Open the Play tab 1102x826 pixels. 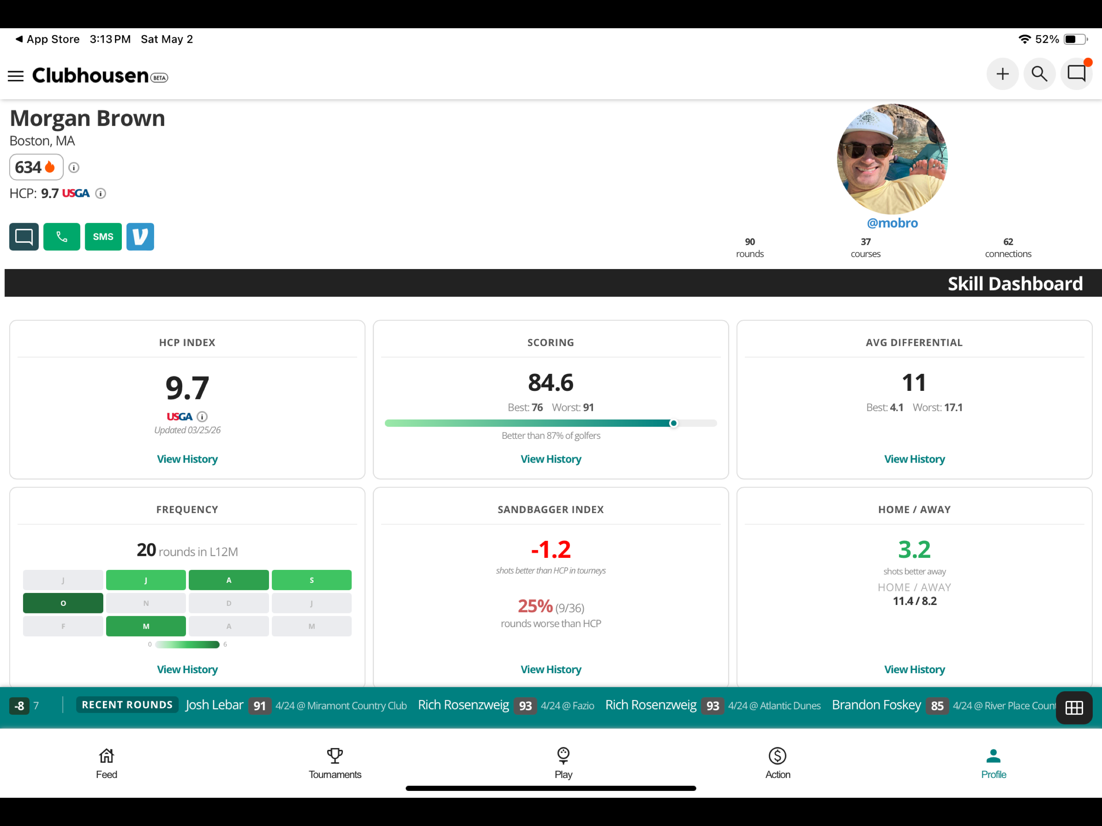[x=563, y=763]
